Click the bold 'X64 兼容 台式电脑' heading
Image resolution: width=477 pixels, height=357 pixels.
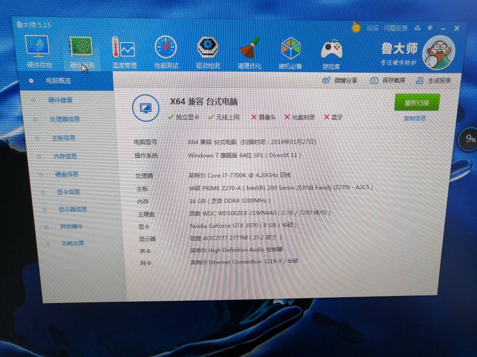click(204, 101)
